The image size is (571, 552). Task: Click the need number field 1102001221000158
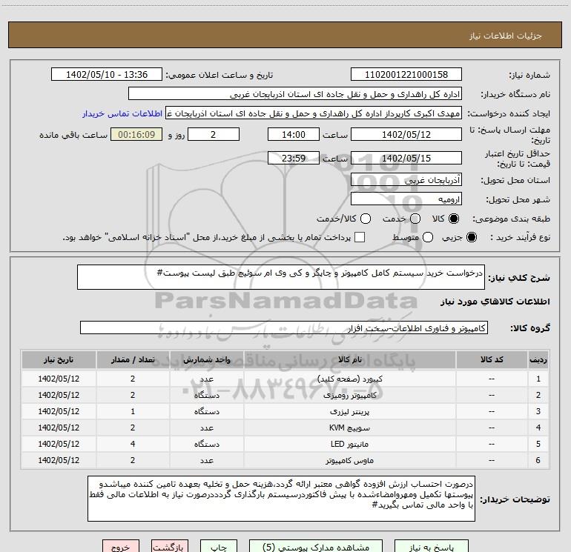coord(406,75)
